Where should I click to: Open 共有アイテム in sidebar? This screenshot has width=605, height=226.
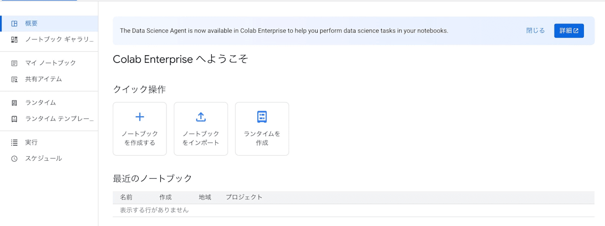coord(49,79)
